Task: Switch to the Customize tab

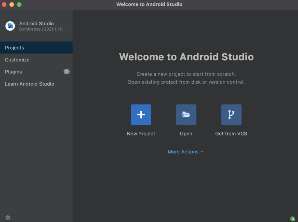Action: click(36, 60)
